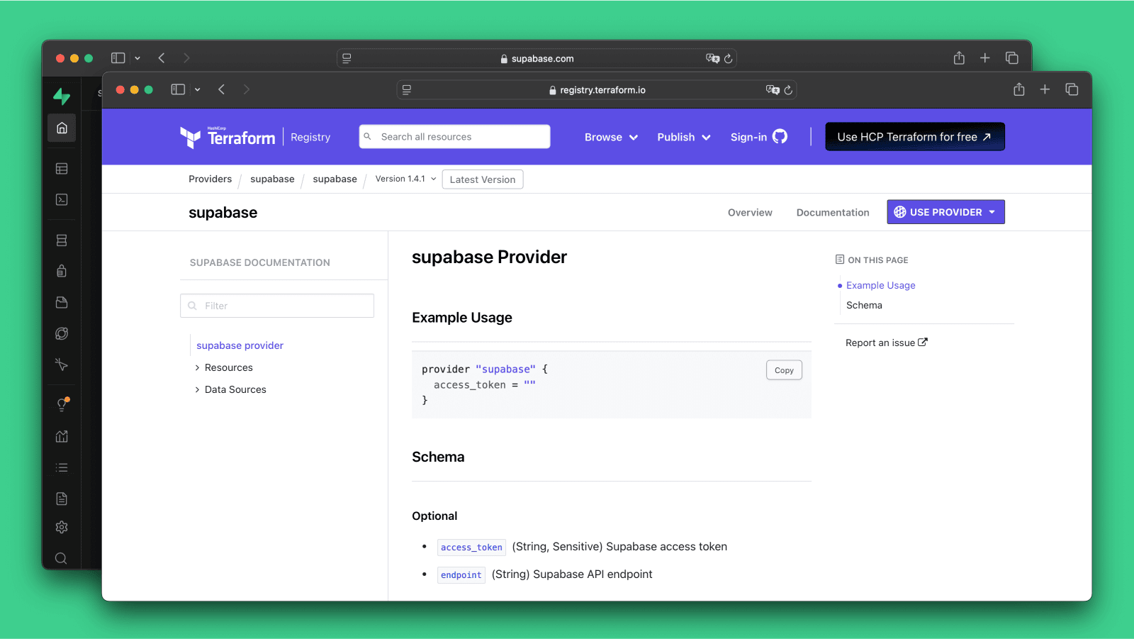The image size is (1134, 639).
Task: Copy the provider code snippet
Action: (784, 370)
